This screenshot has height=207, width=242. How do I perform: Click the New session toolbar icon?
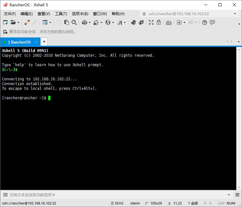[6, 22]
